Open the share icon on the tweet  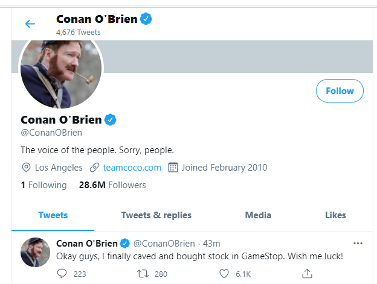(307, 273)
